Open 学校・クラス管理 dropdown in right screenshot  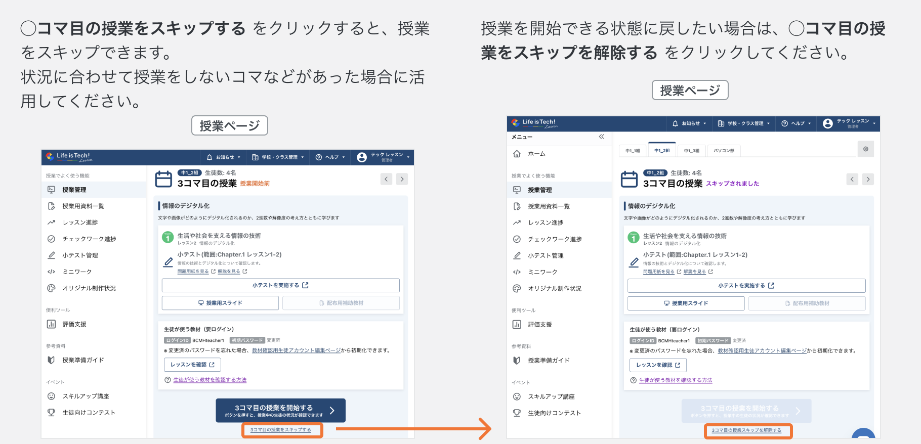click(744, 123)
